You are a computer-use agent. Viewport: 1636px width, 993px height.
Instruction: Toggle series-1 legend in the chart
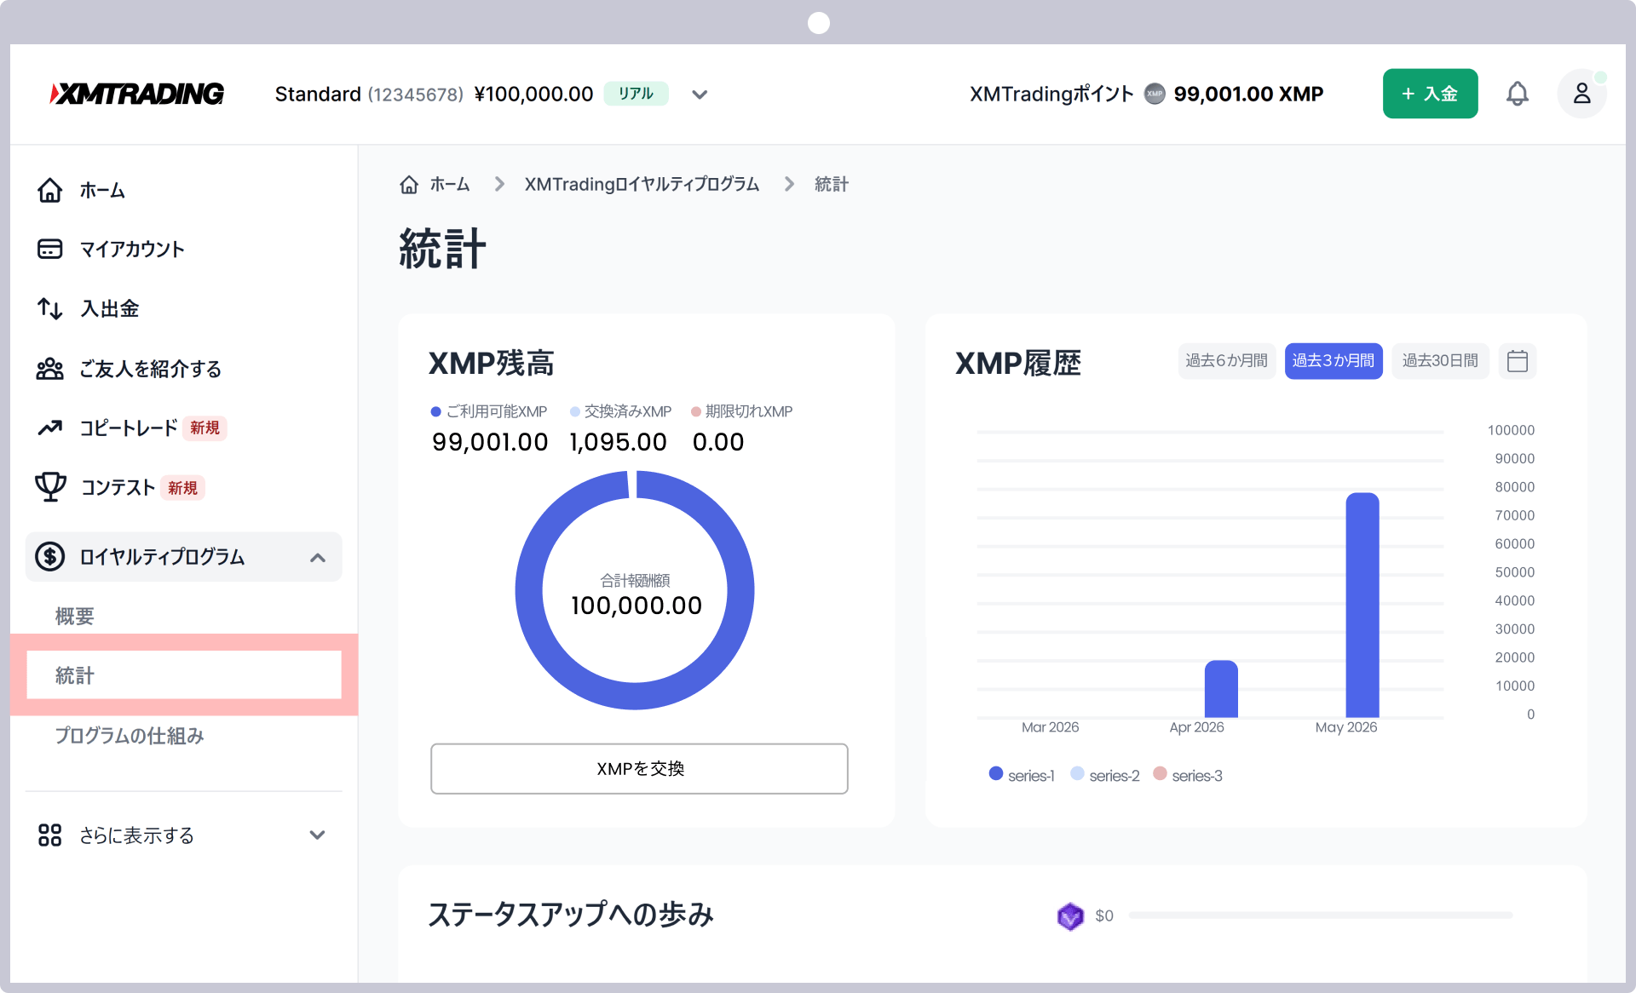[1022, 775]
